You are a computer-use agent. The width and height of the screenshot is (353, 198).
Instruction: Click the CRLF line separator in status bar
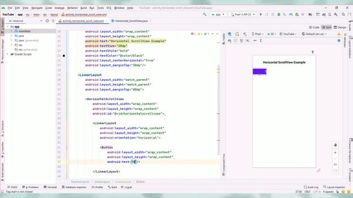click(307, 192)
